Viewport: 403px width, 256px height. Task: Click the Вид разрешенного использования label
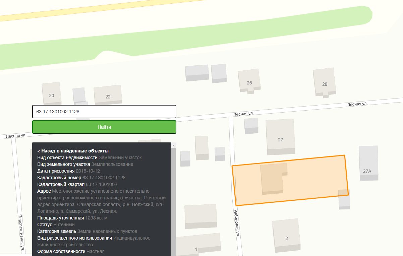pos(74,238)
